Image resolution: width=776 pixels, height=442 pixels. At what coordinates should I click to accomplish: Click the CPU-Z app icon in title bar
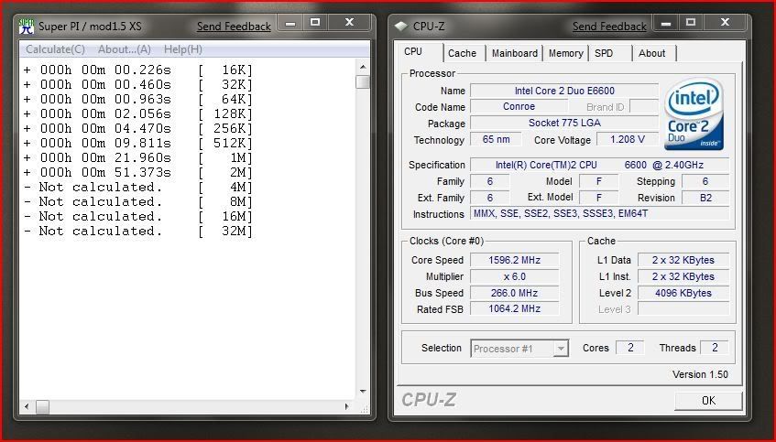tap(401, 27)
